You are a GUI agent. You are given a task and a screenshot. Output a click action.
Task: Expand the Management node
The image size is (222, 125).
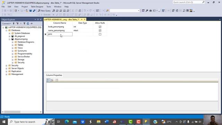click(6, 74)
